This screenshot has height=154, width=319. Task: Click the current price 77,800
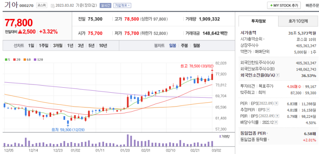[x=19, y=23]
